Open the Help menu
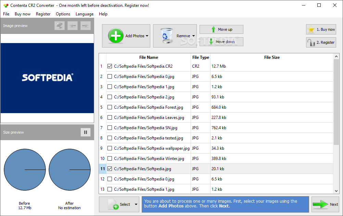Viewport: 343px width, 216px height. [103, 14]
